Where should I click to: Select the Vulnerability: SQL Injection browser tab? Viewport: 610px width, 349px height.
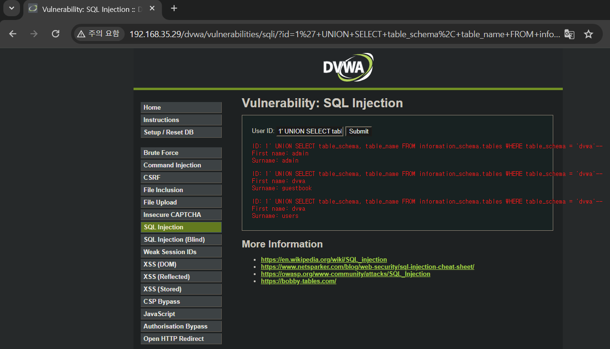point(92,9)
